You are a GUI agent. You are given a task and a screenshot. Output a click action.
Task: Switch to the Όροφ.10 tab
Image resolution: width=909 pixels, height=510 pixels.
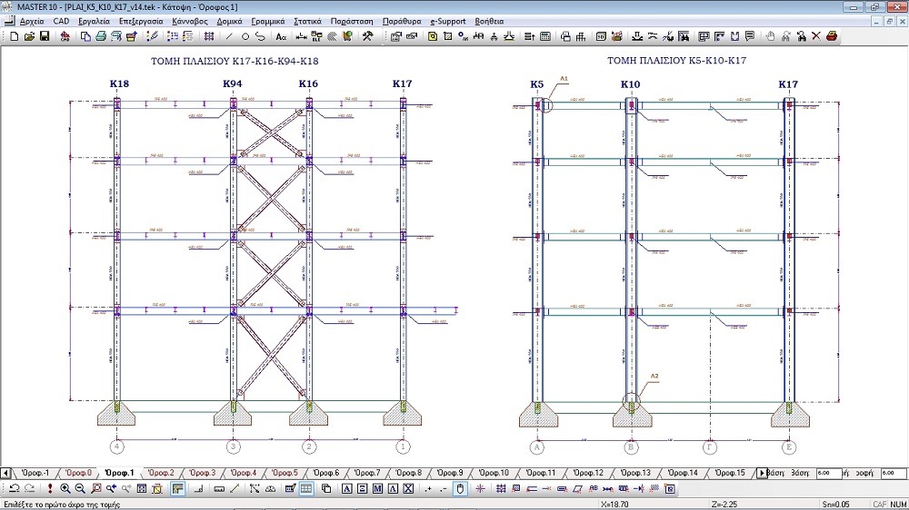tap(494, 473)
